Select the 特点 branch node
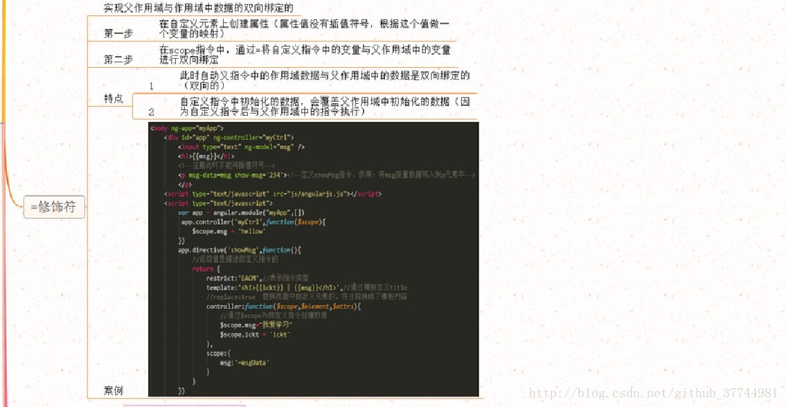This screenshot has width=786, height=407. (114, 99)
